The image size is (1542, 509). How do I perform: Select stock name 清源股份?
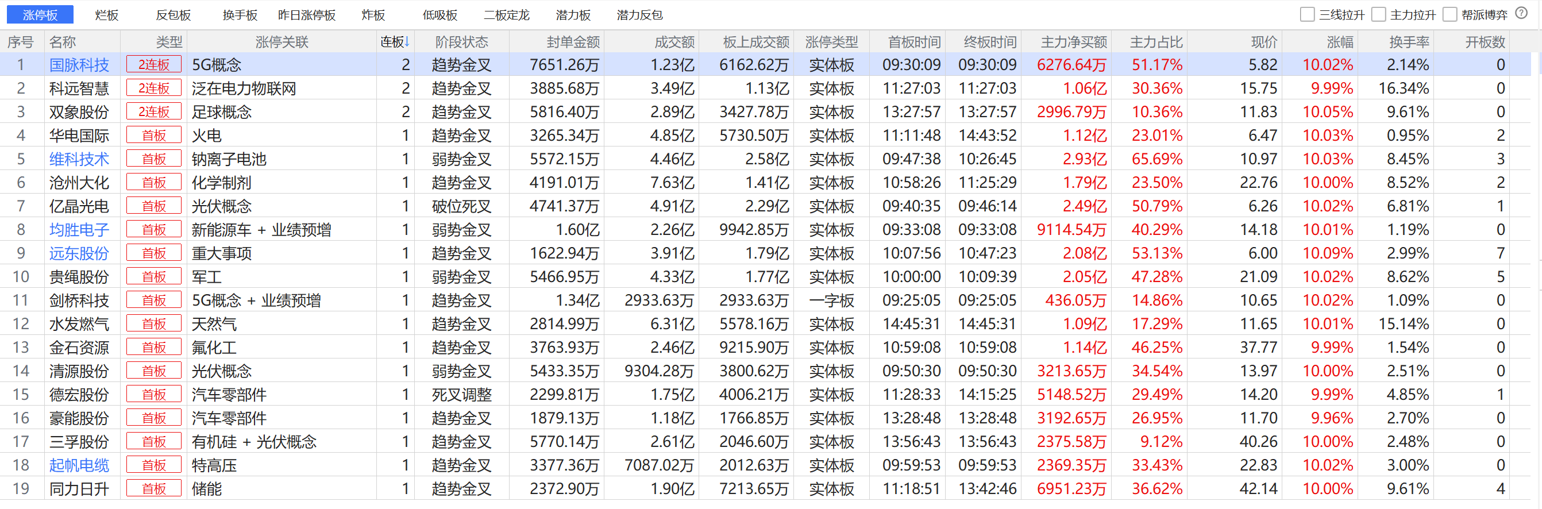coord(79,371)
